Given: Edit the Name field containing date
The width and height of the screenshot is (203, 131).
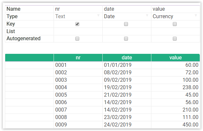Looking at the screenshot, I should coord(127,9).
